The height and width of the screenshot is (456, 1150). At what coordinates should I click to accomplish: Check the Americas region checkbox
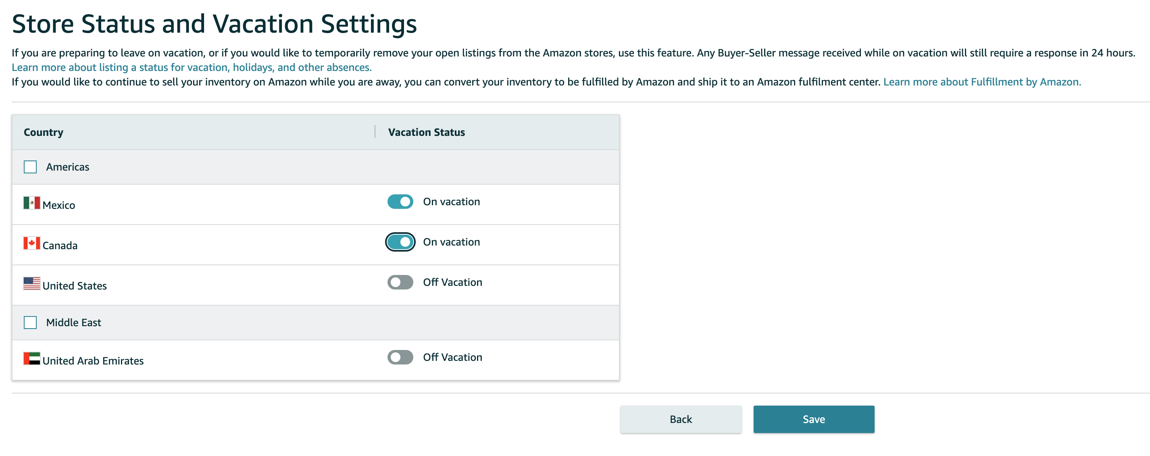coord(30,167)
